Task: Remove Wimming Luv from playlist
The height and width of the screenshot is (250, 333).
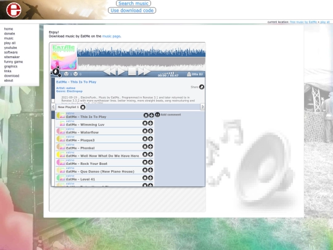Action: click(x=145, y=123)
